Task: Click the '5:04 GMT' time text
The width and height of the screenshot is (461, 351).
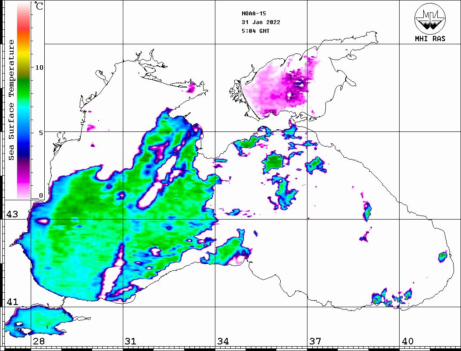Action: point(255,31)
